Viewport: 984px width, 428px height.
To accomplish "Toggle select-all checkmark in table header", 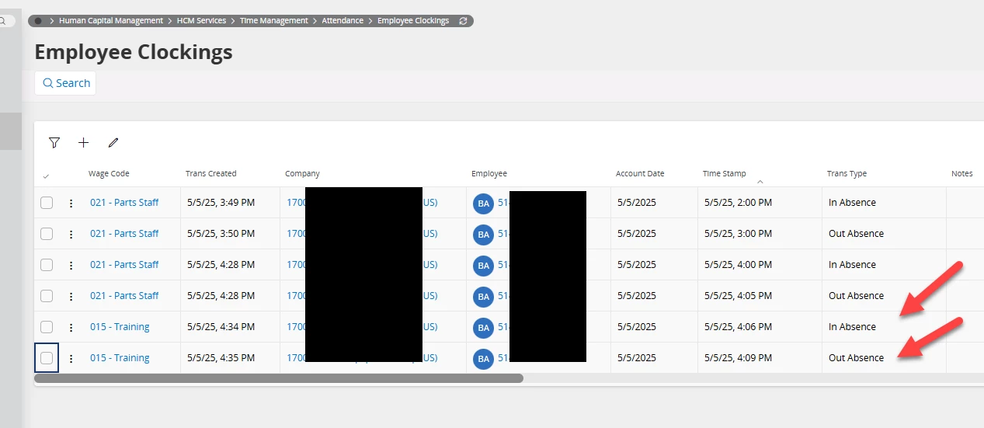I will click(x=46, y=176).
